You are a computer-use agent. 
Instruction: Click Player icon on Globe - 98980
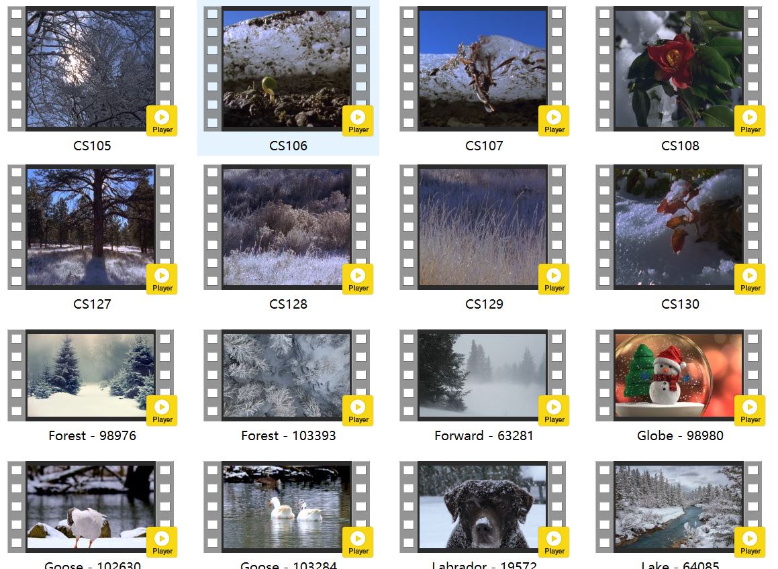(750, 411)
